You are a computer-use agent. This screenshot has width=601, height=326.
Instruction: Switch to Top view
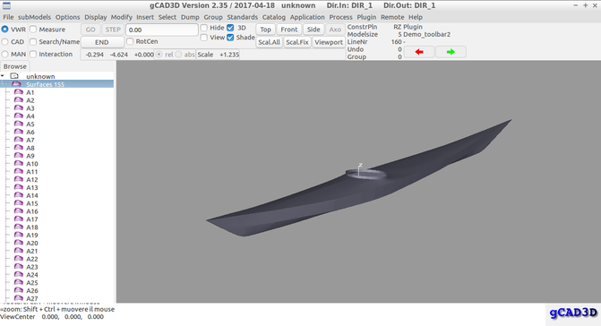[265, 30]
